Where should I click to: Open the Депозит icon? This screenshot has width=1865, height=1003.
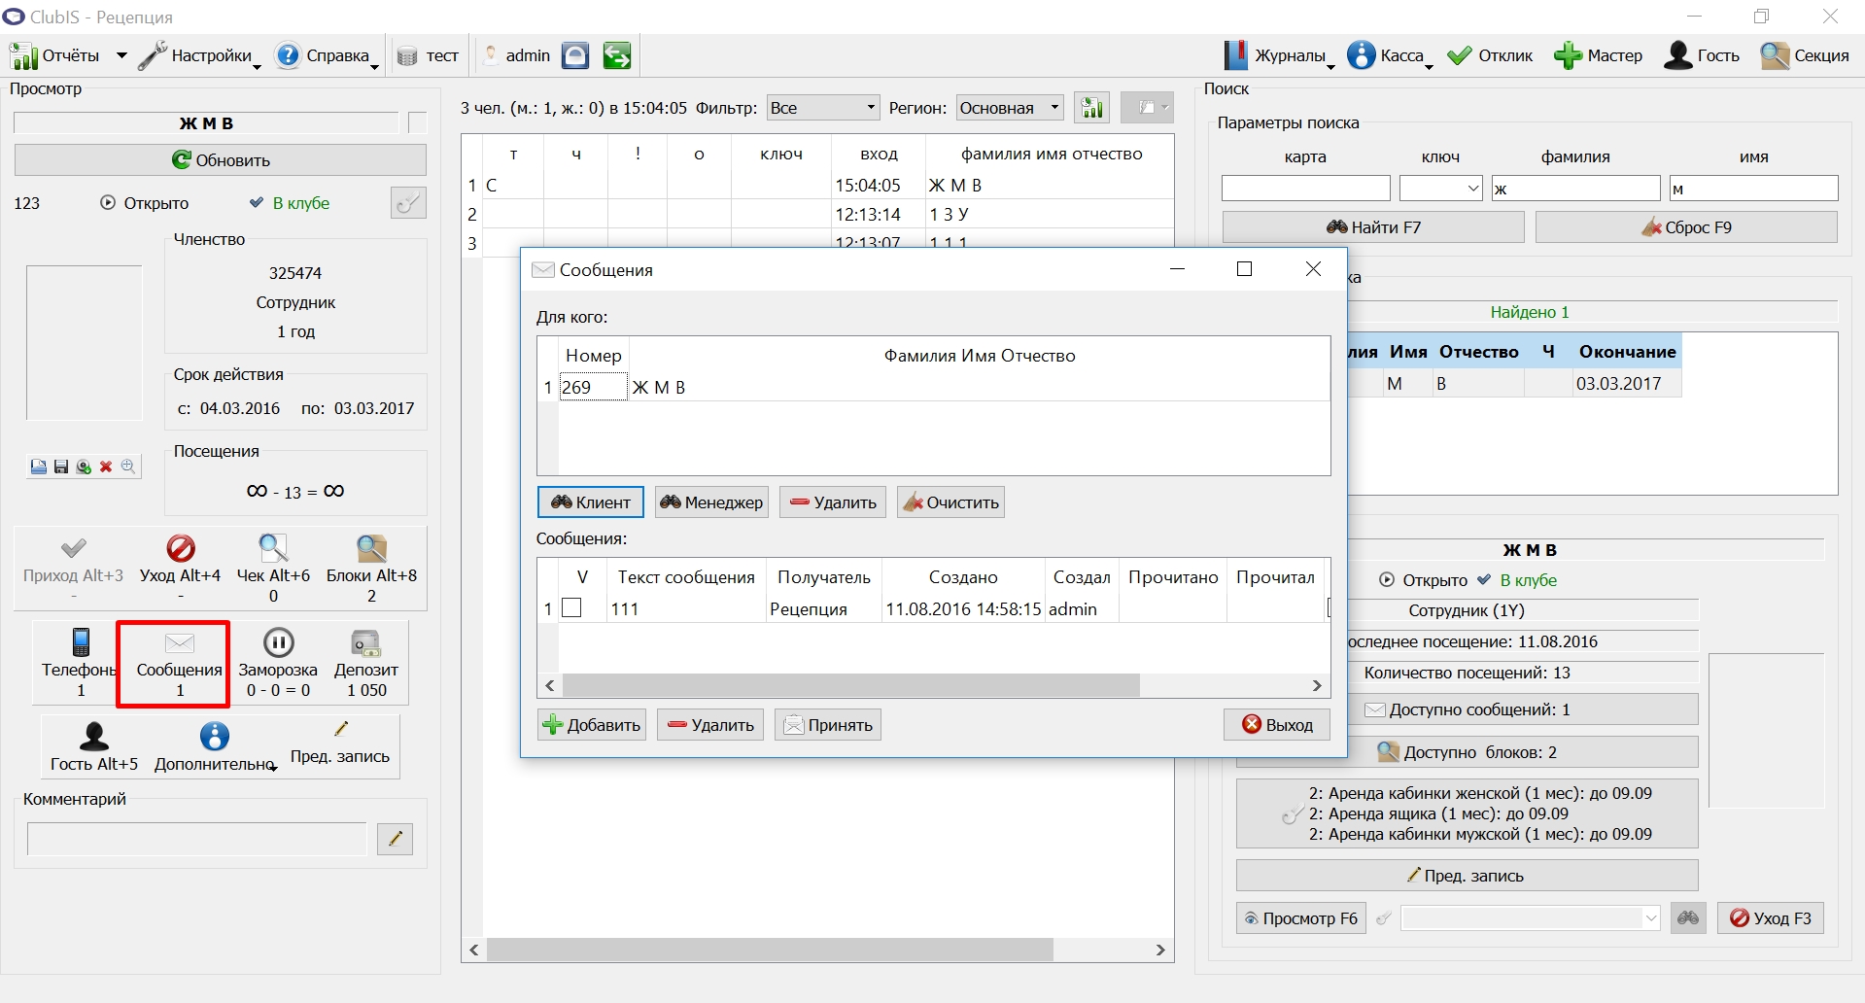(x=366, y=642)
